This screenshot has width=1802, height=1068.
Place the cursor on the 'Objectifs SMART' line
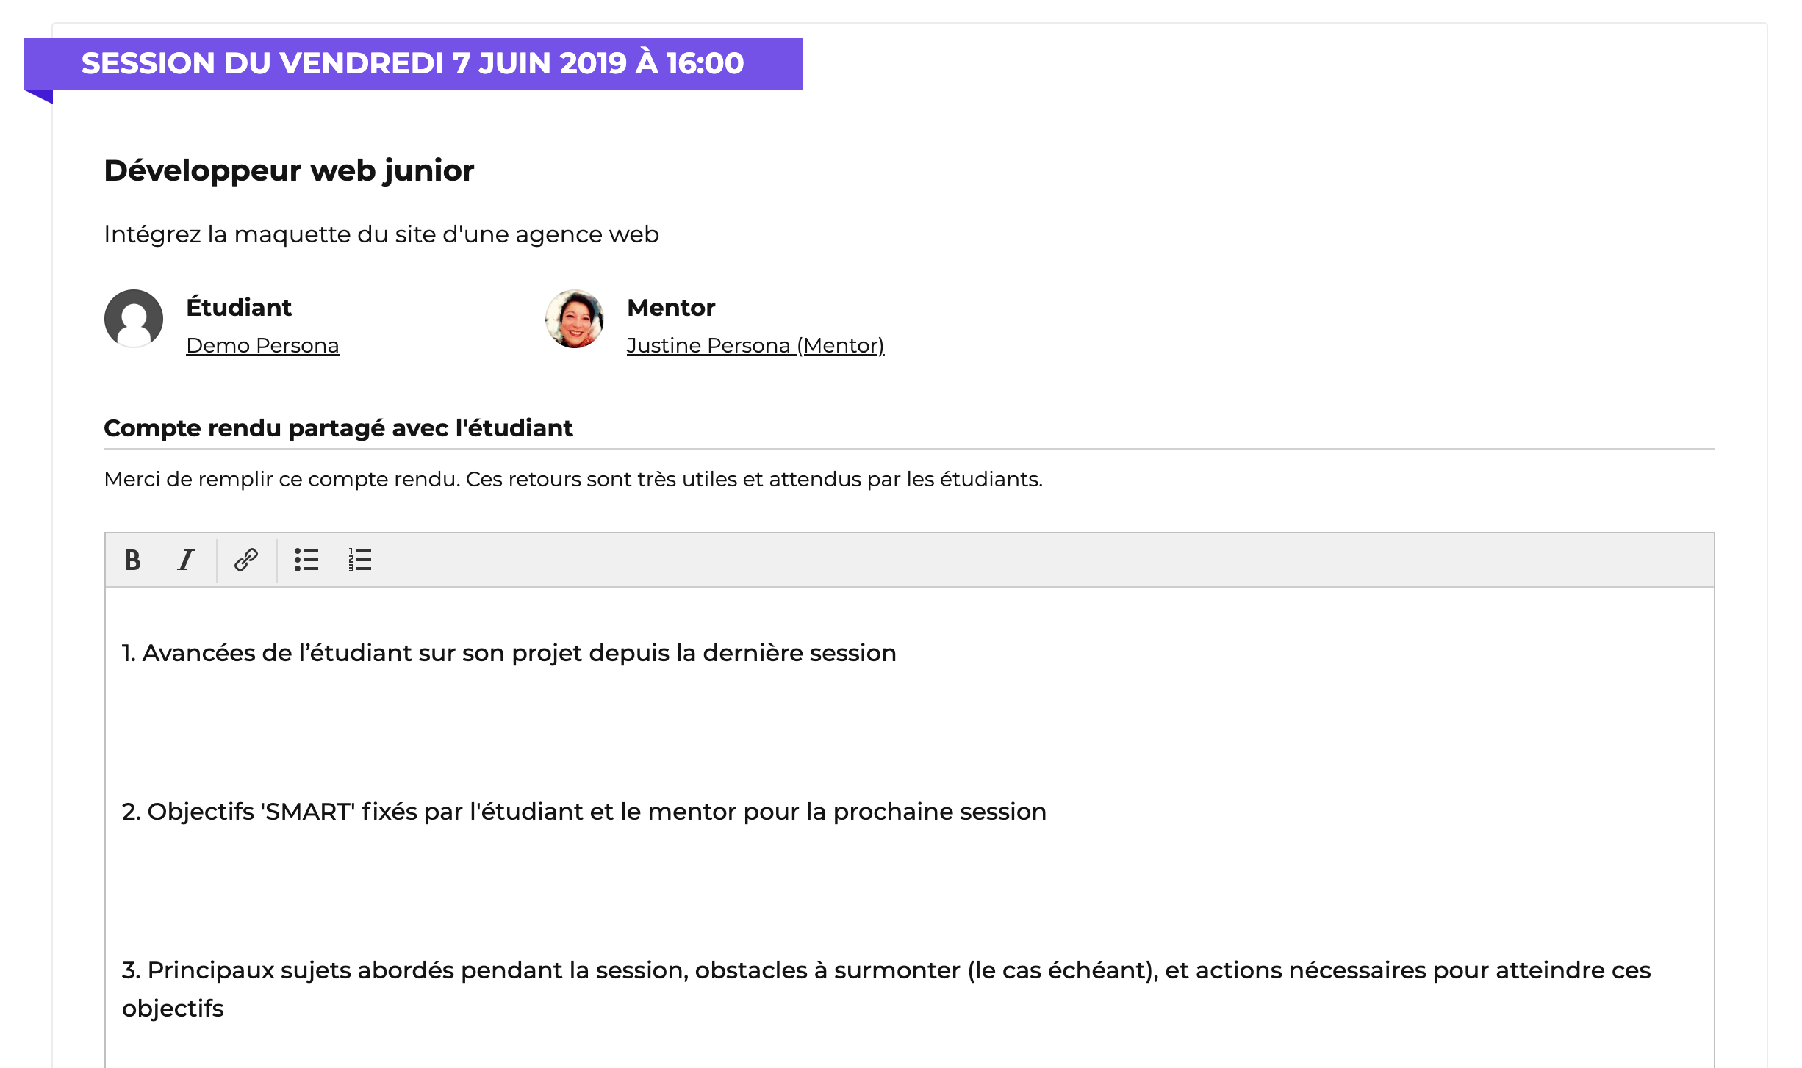coord(584,812)
